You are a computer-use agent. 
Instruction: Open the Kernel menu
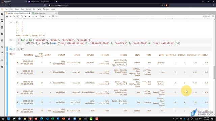[x=28, y=9]
